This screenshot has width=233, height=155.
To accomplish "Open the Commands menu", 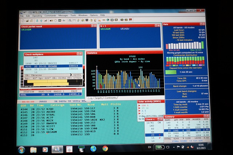I will click(50, 16).
